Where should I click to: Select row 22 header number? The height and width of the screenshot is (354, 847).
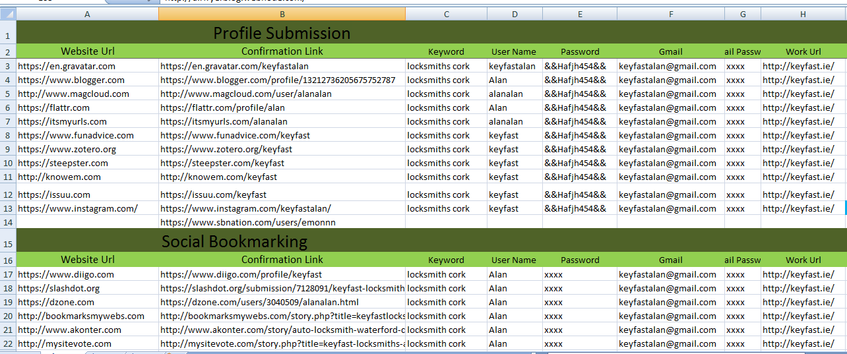pyautogui.click(x=8, y=343)
